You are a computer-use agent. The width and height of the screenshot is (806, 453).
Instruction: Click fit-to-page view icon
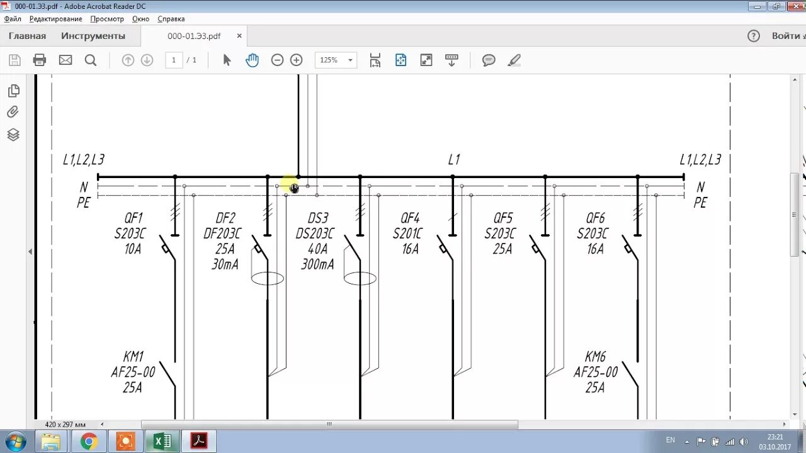click(401, 60)
